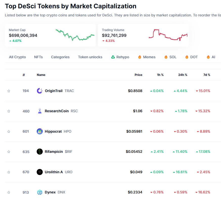Image resolution: width=221 pixels, height=202 pixels.
Task: Click the Dynex token logo
Action: pyautogui.click(x=40, y=192)
